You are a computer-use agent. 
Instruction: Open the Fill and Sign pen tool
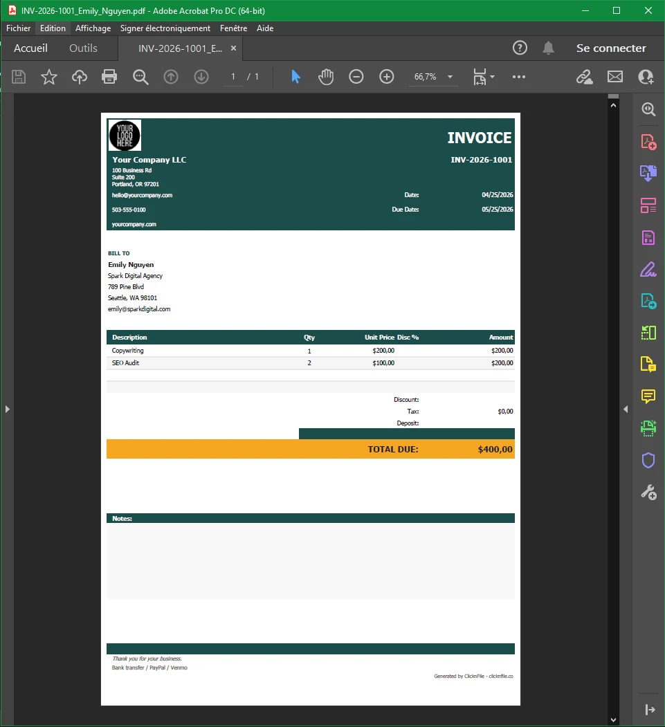click(648, 269)
